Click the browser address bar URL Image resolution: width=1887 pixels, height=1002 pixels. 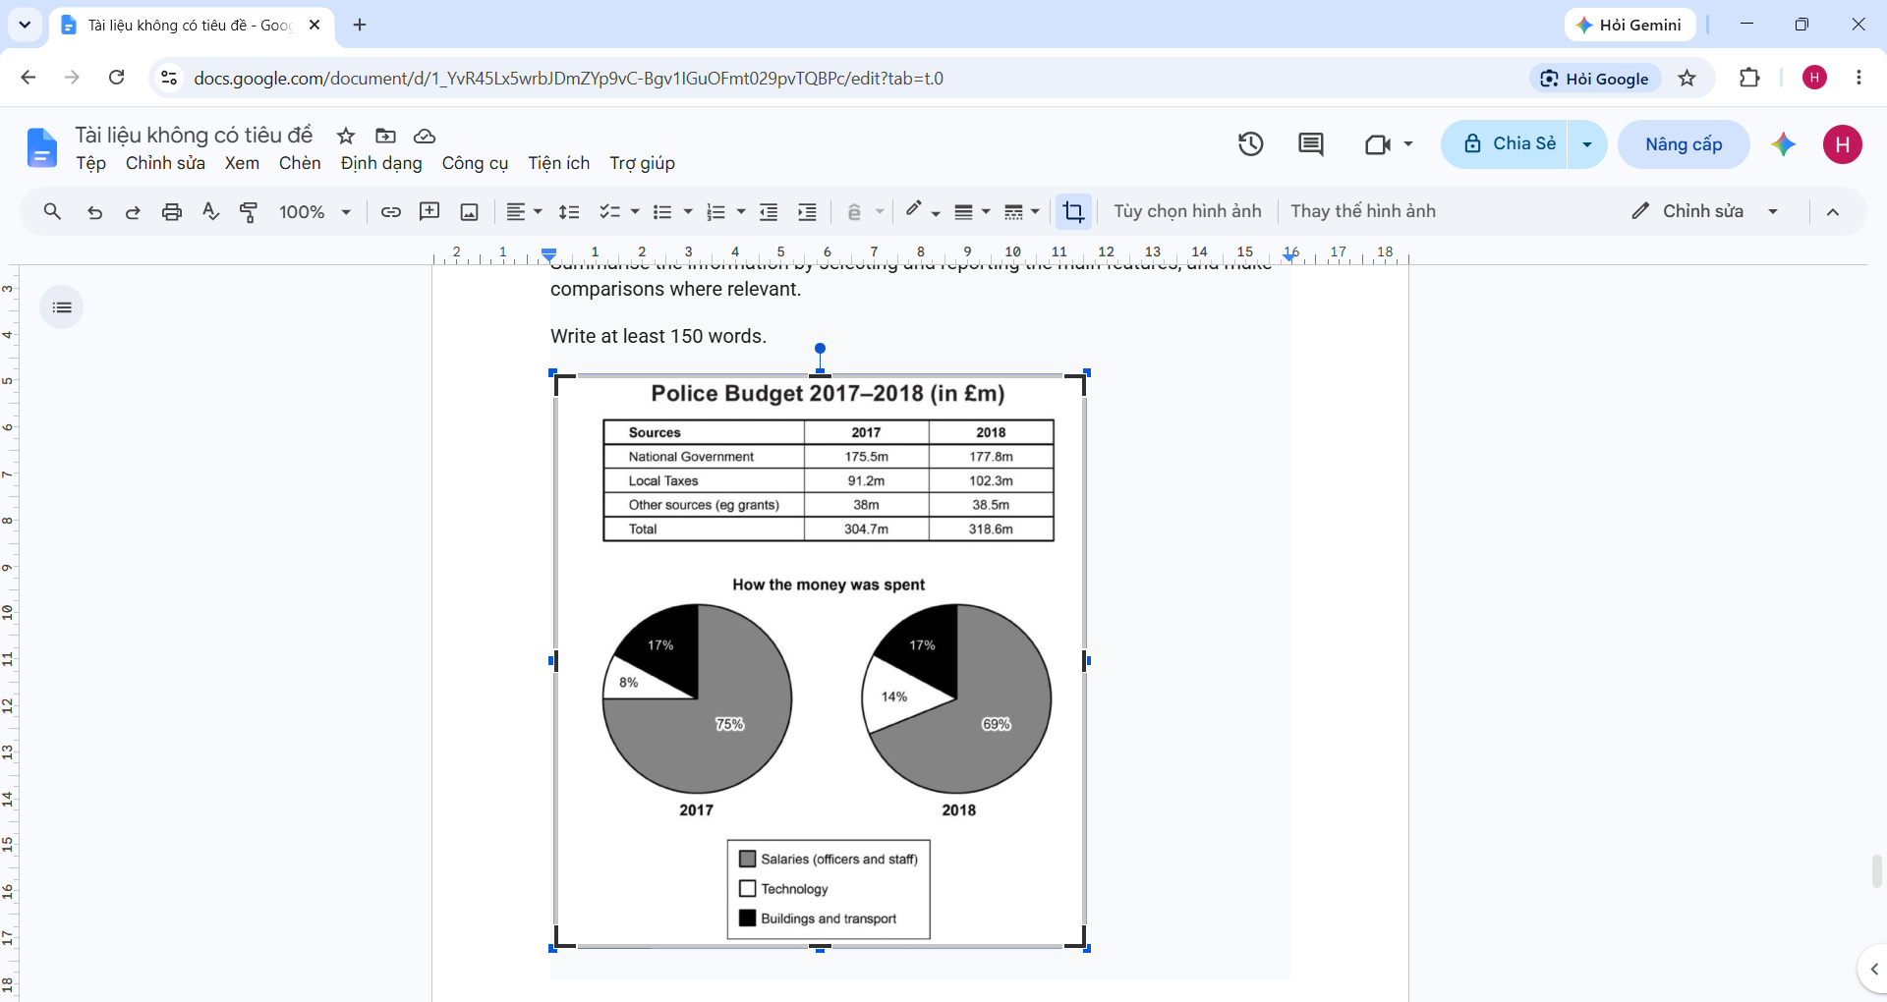pos(568,79)
